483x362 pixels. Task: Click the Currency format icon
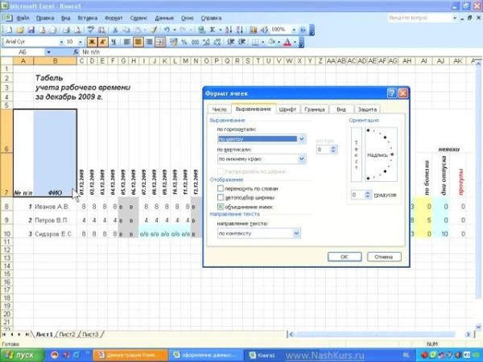[173, 42]
